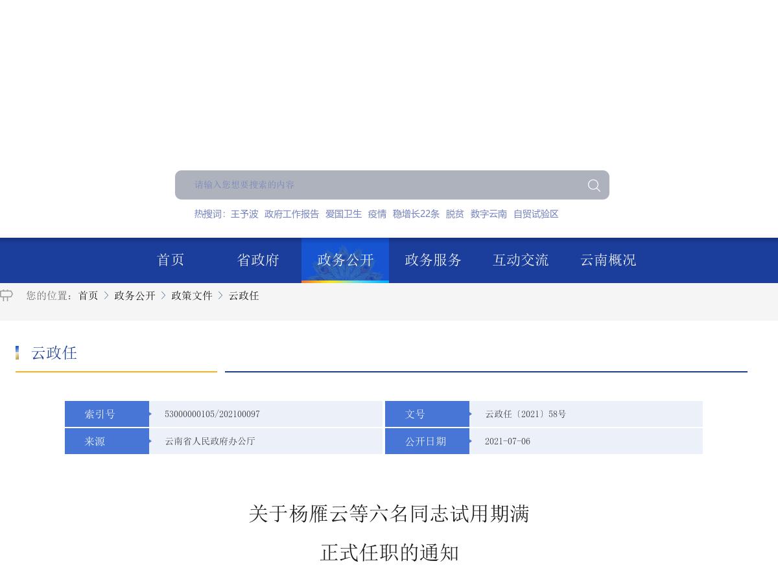Select publication date 2021-07-06
778x583 pixels.
point(508,441)
